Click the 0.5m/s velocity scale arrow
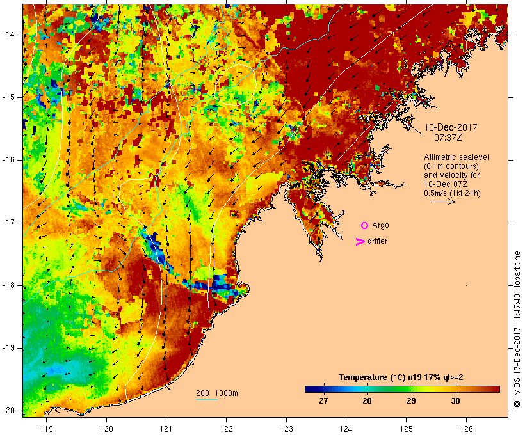 [443, 202]
